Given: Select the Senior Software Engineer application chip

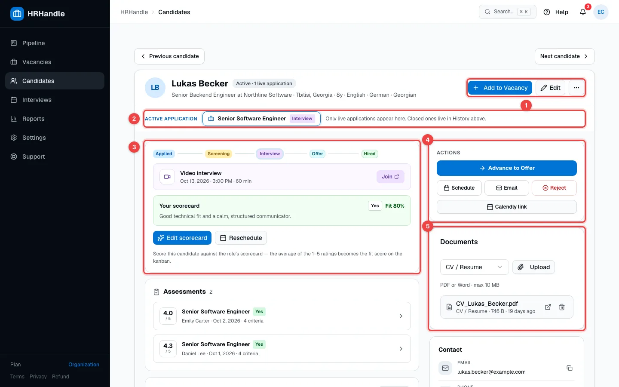Looking at the screenshot, I should 261,119.
